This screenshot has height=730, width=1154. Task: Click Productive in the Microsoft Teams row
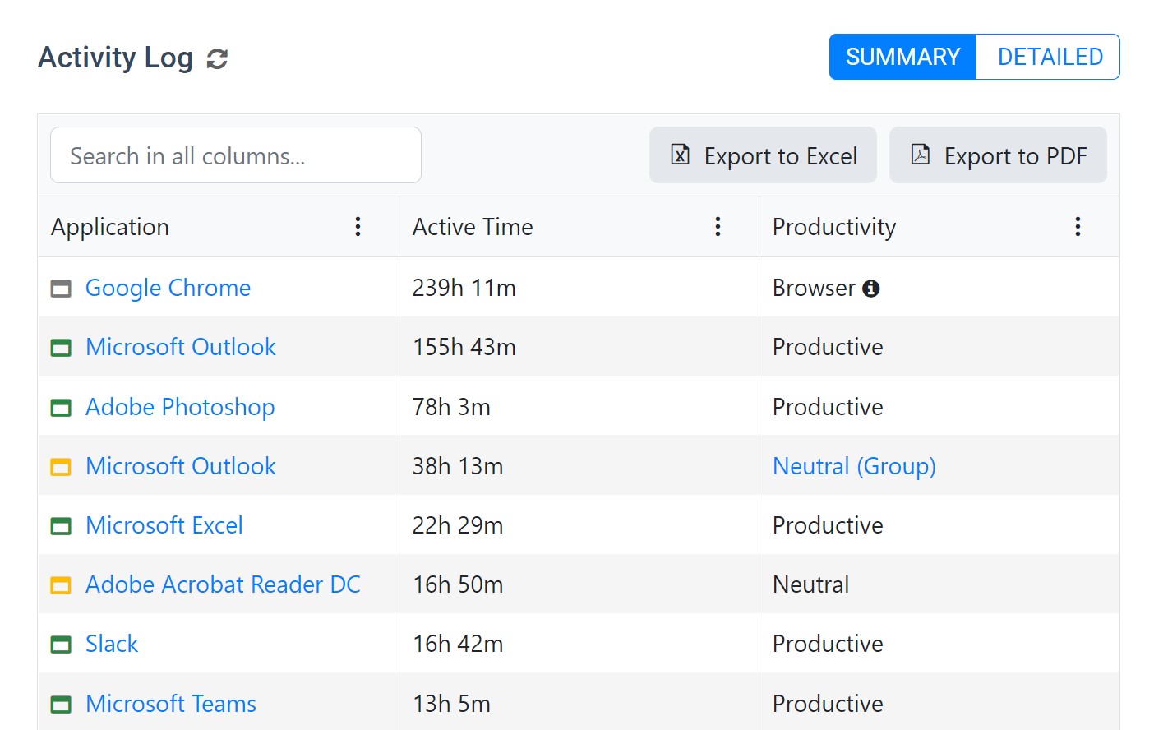point(828,704)
